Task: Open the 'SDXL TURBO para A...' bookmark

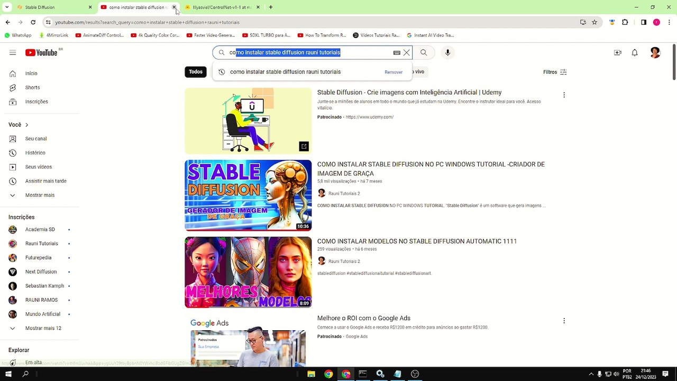Action: (266, 35)
